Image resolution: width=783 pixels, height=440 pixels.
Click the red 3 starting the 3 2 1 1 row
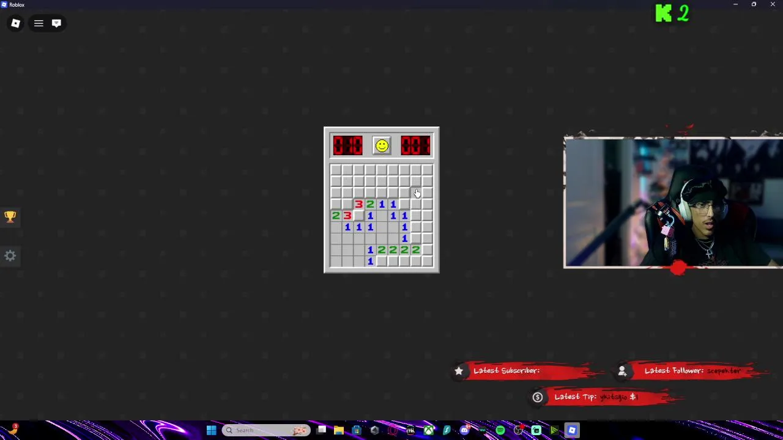tap(358, 204)
